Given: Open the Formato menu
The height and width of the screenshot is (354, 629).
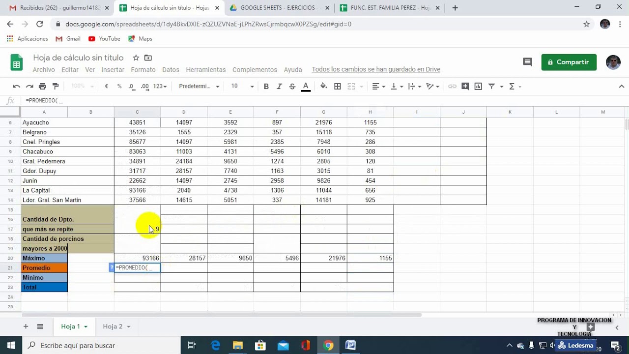Looking at the screenshot, I should (143, 70).
